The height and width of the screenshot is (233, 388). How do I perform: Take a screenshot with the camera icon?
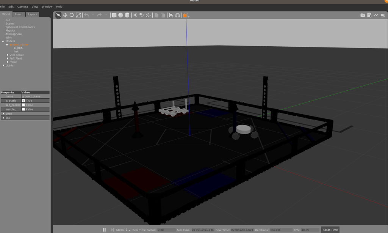pos(363,15)
